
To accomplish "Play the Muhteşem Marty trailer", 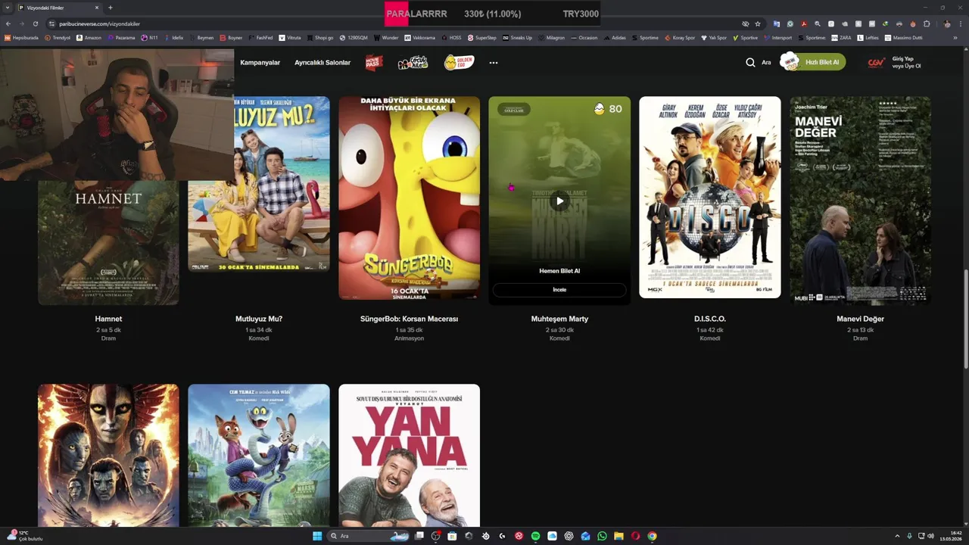I will (559, 201).
